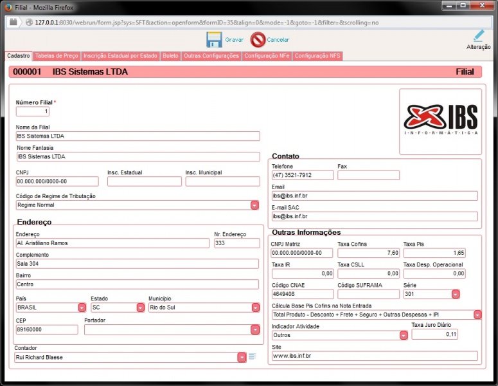Expand the Indicador Atividade dropdown
The width and height of the screenshot is (498, 386).
[x=404, y=335]
